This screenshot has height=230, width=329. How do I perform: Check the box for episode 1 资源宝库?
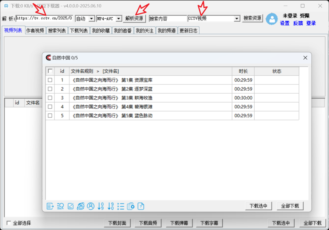pyautogui.click(x=50, y=80)
